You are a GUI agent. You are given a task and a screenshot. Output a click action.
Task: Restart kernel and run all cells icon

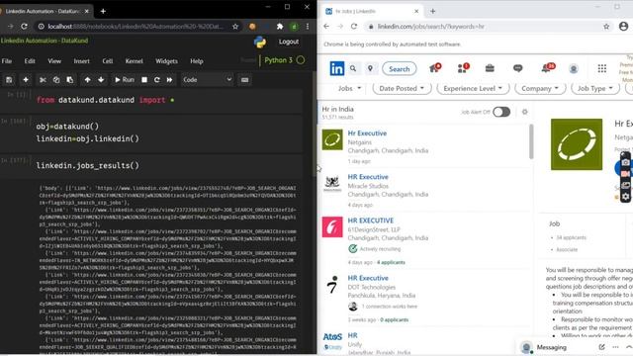[169, 80]
